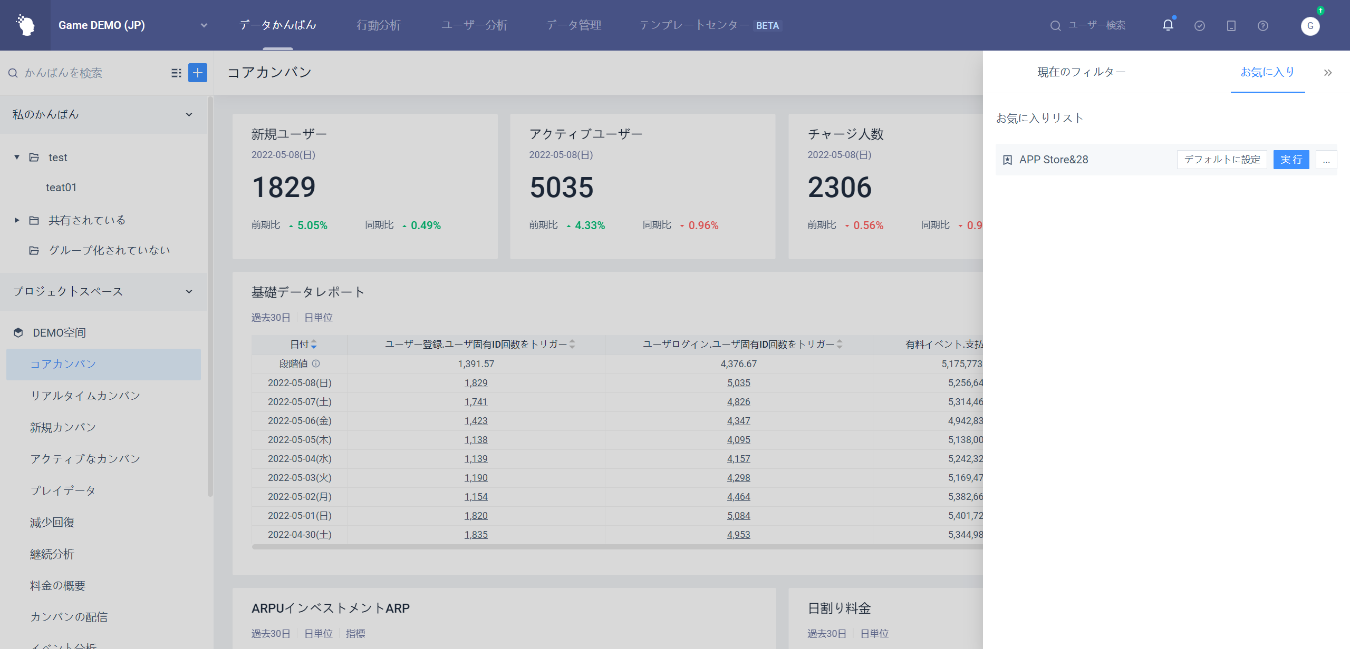Toggle the kanban list view icon
Viewport: 1350px width, 649px height.
coord(177,73)
